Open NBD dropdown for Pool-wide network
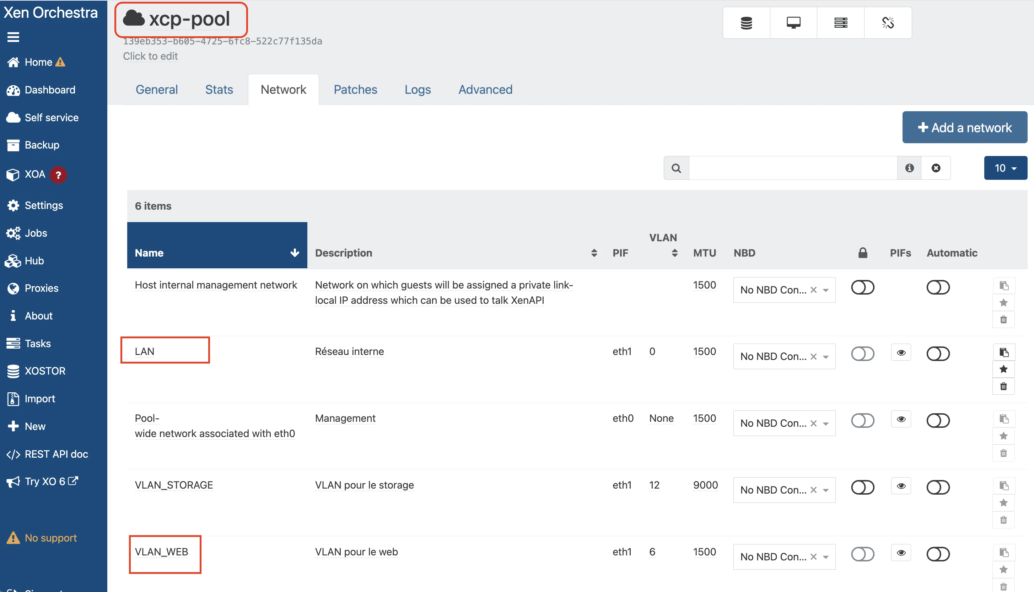Viewport: 1034px width, 592px height. (x=826, y=423)
